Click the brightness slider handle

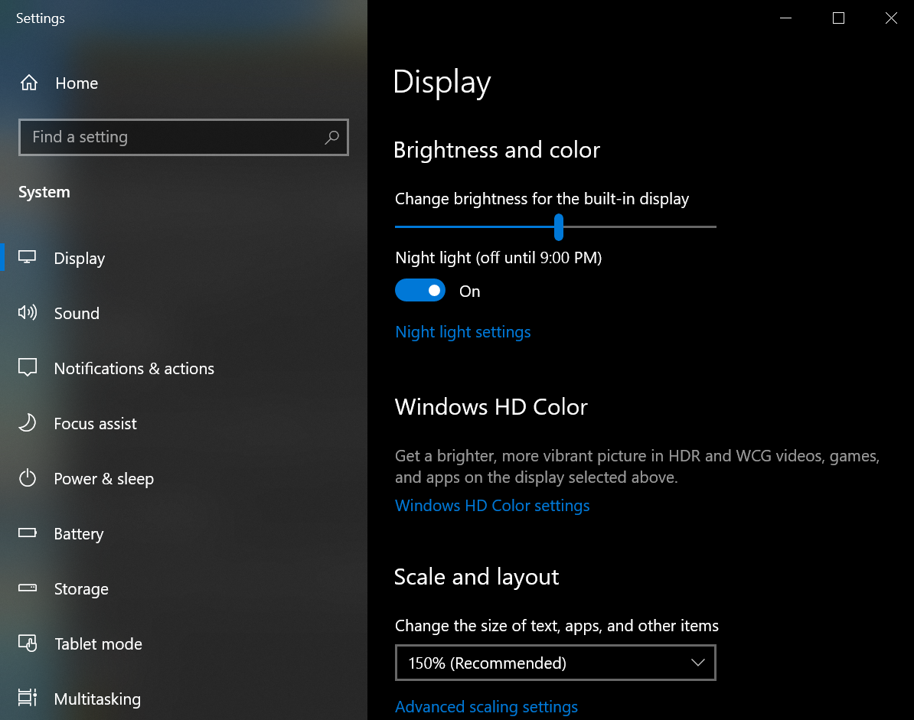click(x=558, y=226)
